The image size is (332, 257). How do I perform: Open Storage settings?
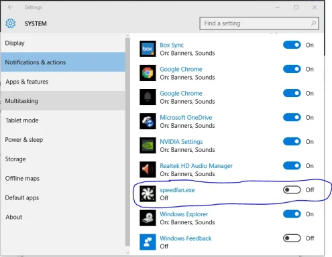[x=63, y=159]
